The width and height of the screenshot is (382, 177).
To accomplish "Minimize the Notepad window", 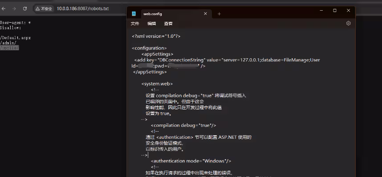I will click(x=321, y=11).
